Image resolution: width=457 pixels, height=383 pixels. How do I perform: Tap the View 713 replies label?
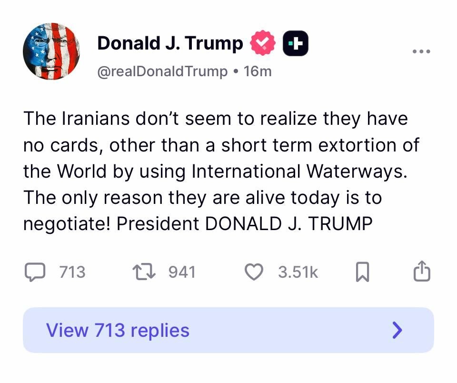click(x=118, y=330)
